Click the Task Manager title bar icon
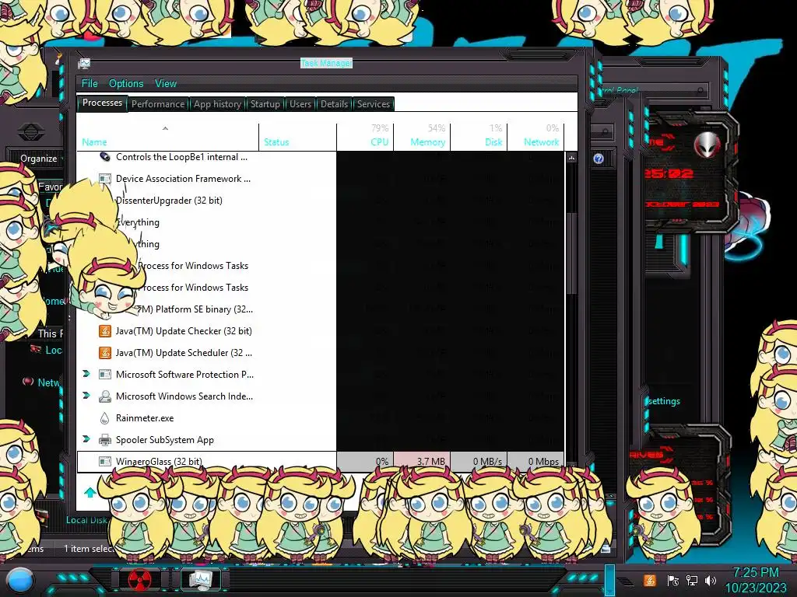This screenshot has height=597, width=797. pos(84,64)
